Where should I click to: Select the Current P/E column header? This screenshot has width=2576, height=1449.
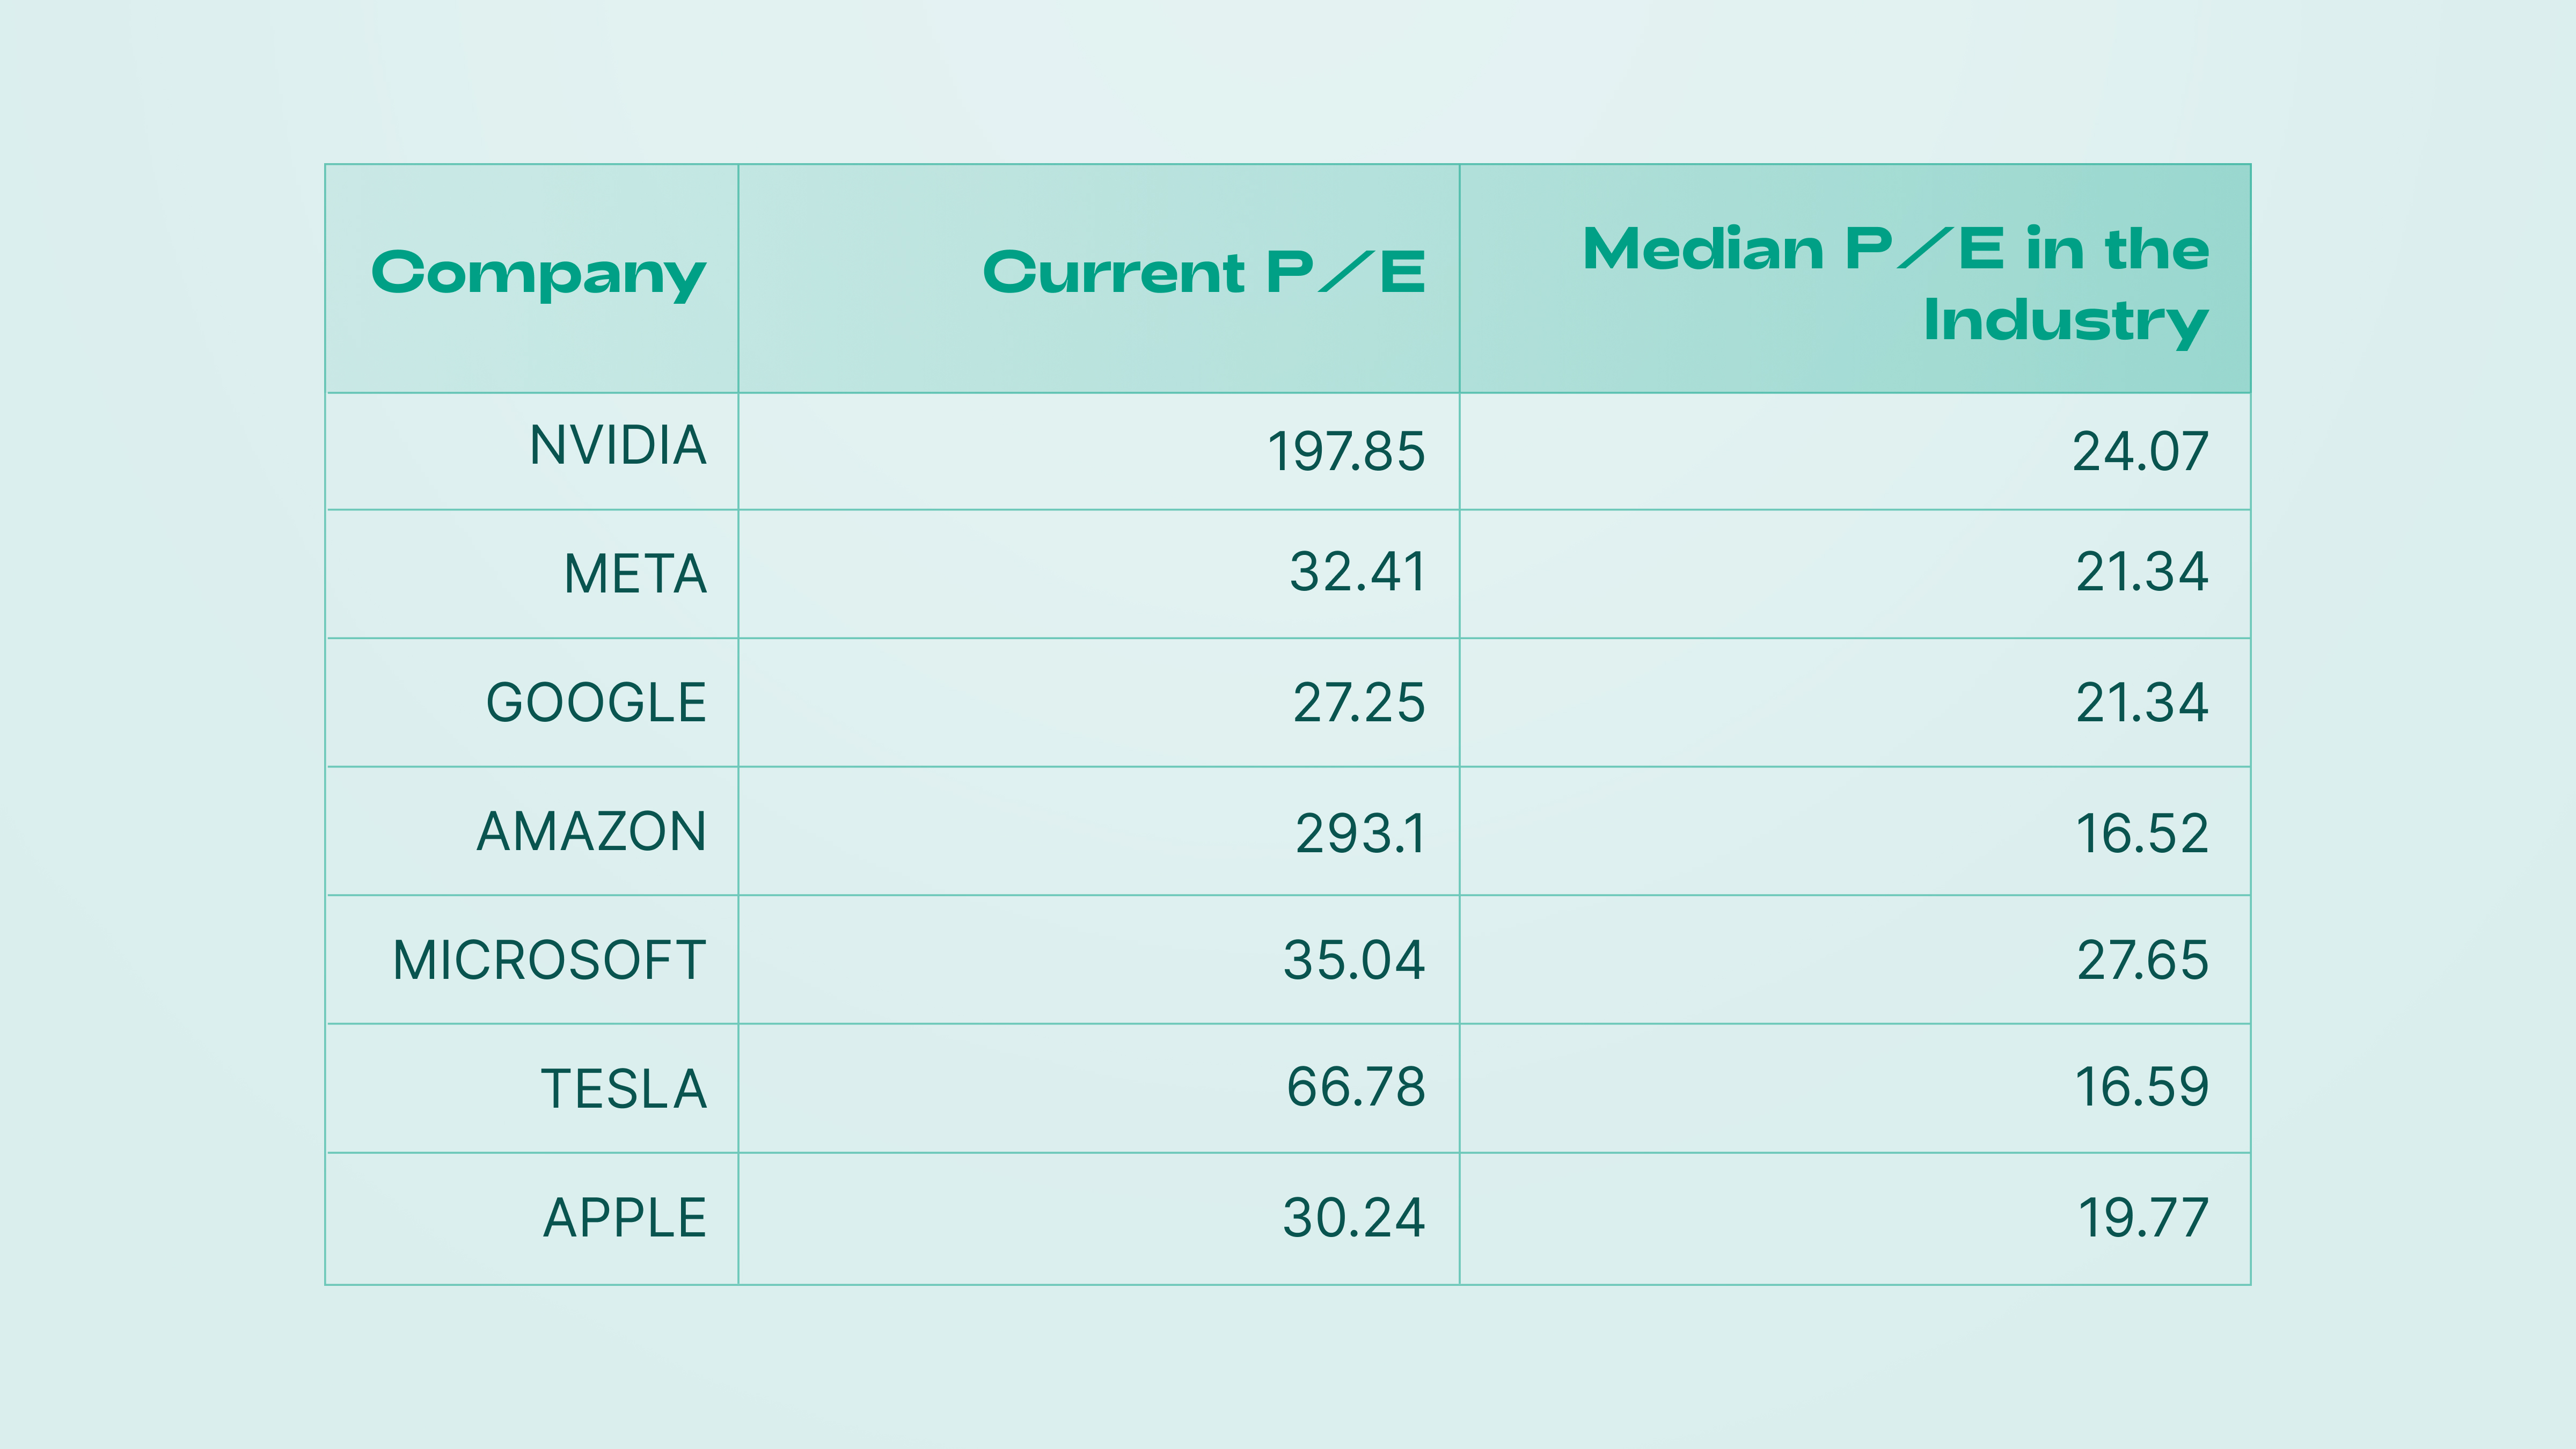tap(1203, 273)
